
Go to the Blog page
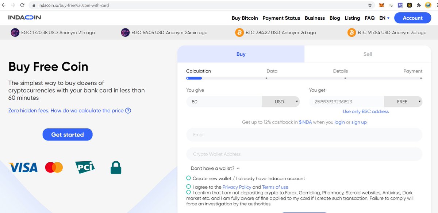335,18
